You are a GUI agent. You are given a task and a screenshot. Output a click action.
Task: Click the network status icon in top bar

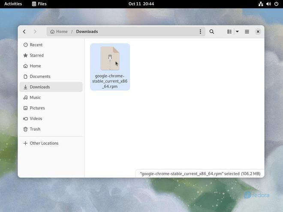click(x=261, y=4)
